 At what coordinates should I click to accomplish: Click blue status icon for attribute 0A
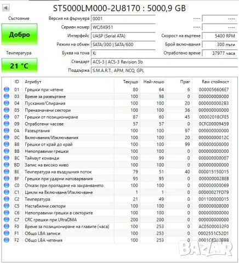[7, 130]
